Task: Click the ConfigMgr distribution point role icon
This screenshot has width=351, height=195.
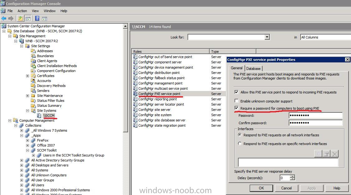Action: click(x=135, y=73)
